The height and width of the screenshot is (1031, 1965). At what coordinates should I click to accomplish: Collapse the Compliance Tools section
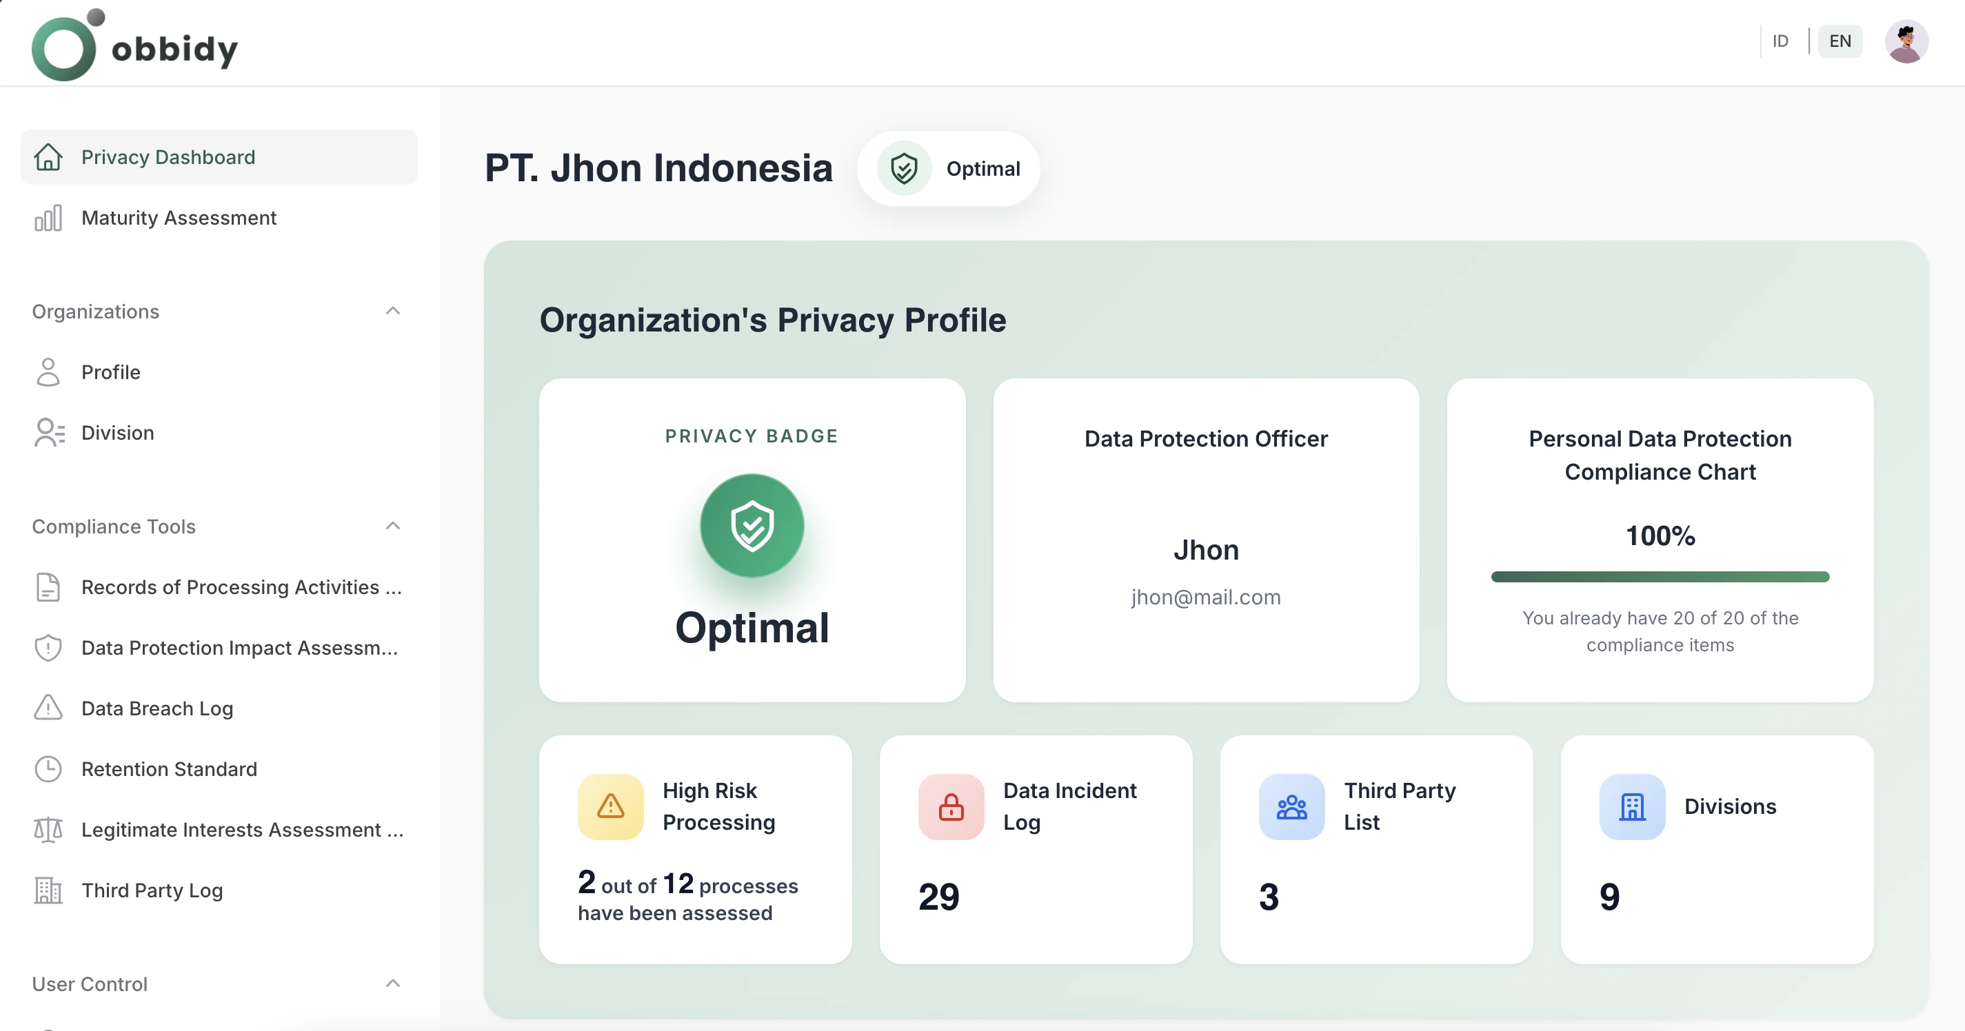pyautogui.click(x=393, y=525)
